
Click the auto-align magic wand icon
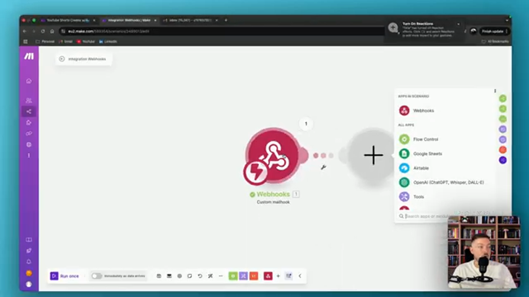coord(210,276)
